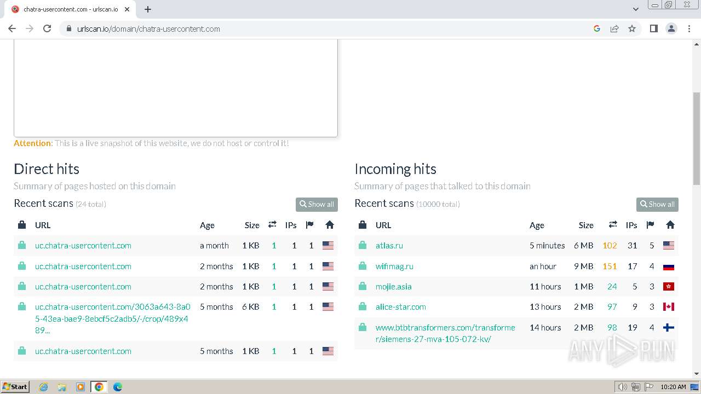This screenshot has width=701, height=394.
Task: Click the volume speaker tray icon
Action: (623, 386)
